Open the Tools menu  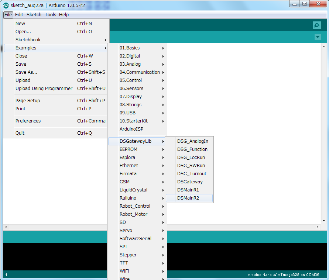[x=50, y=15]
